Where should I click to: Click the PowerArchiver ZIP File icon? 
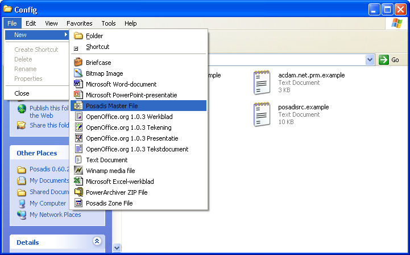point(78,192)
